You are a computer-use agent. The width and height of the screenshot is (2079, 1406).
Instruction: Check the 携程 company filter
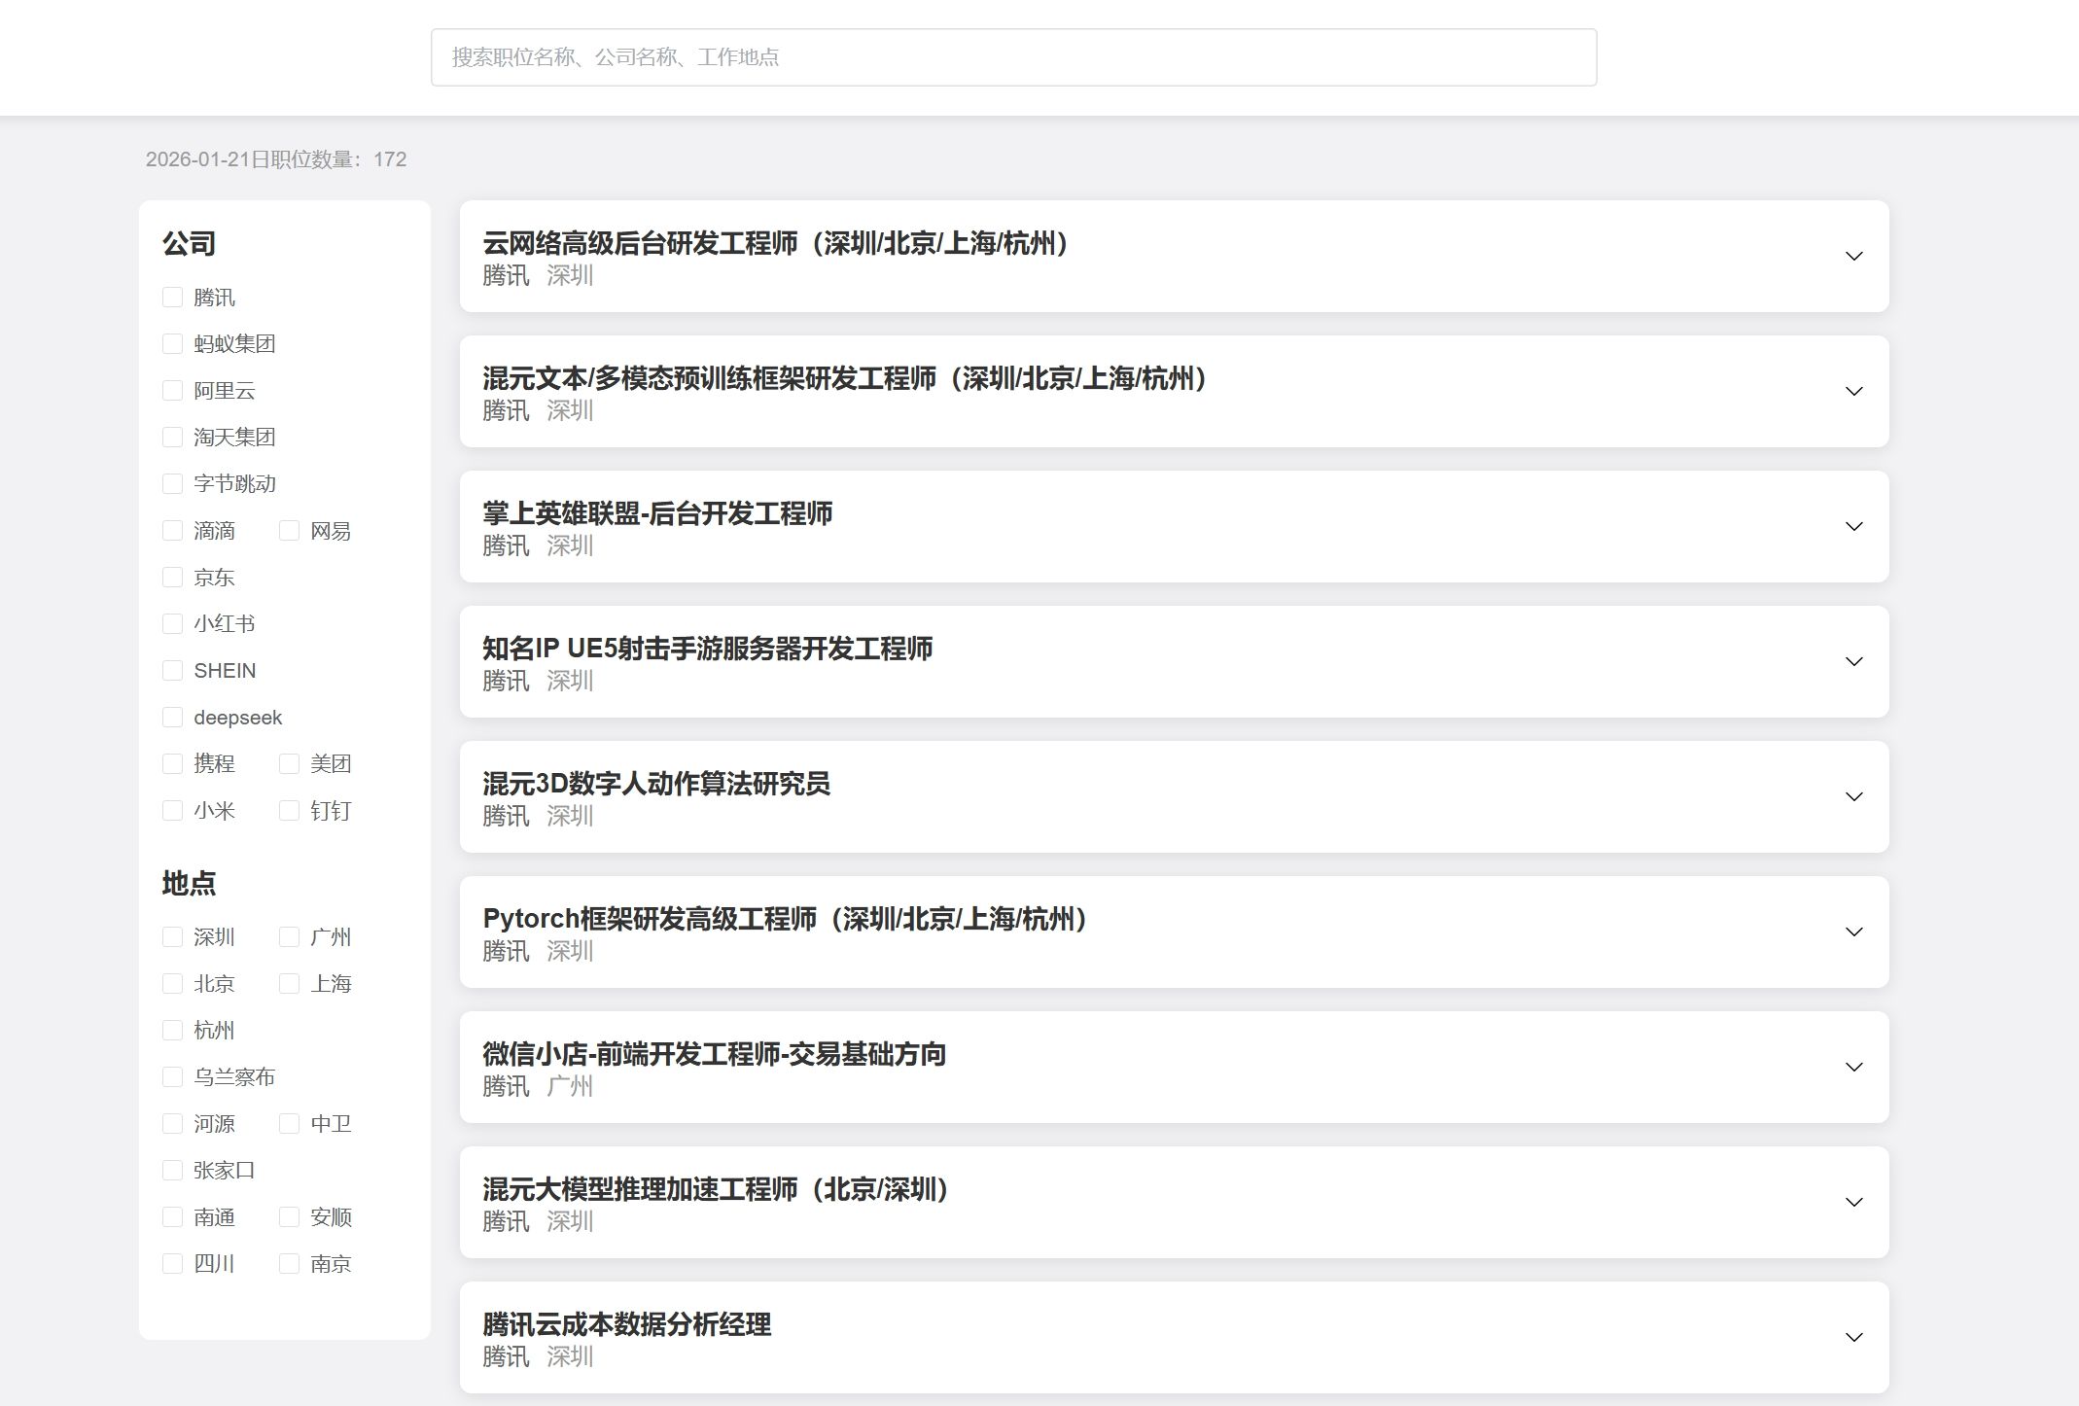[x=173, y=764]
